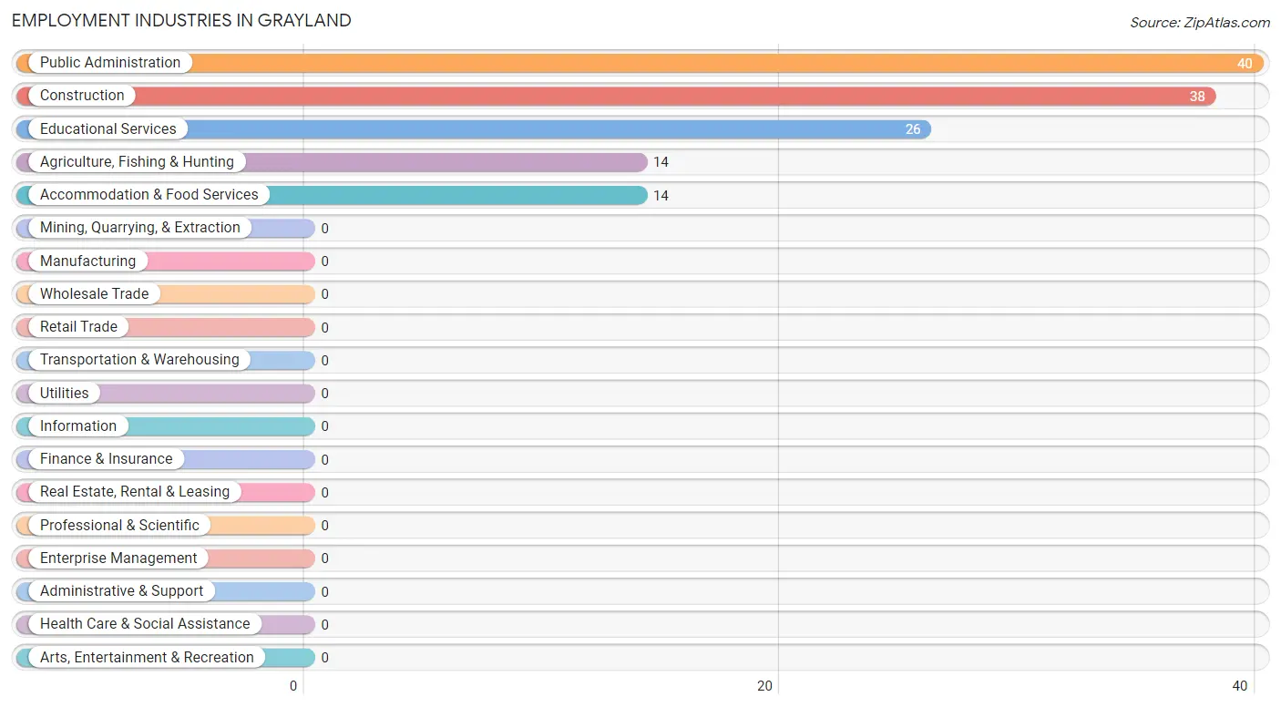
Task: Click the value 0 beside Manufacturing
Action: (324, 261)
